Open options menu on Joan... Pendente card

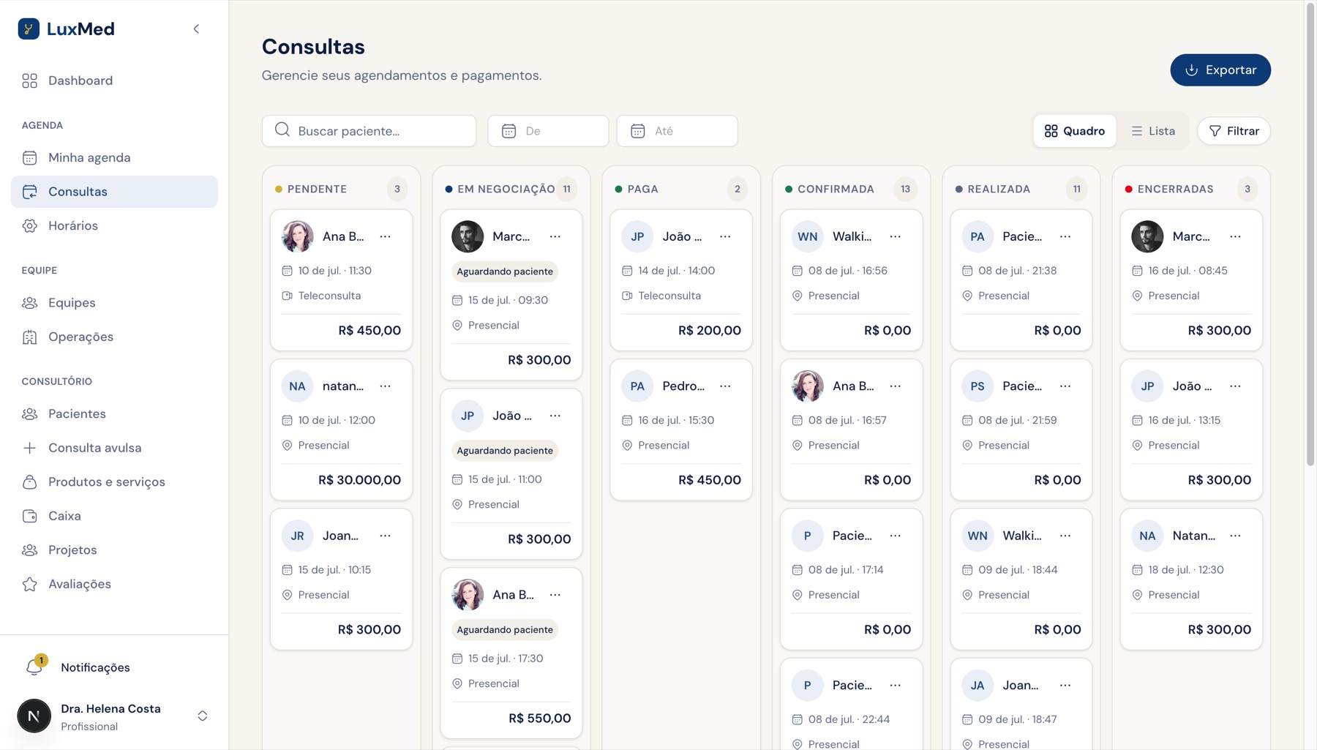tap(386, 536)
